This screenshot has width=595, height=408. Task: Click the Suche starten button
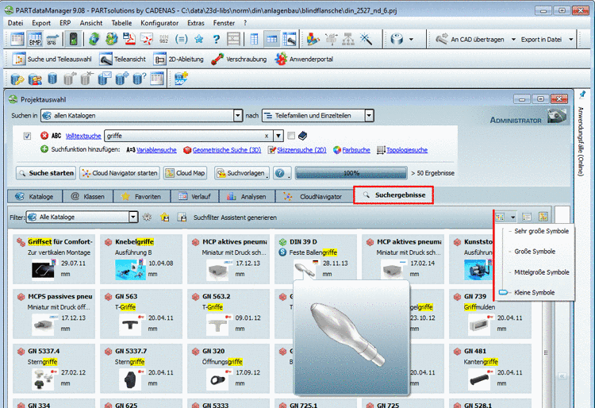click(x=46, y=173)
